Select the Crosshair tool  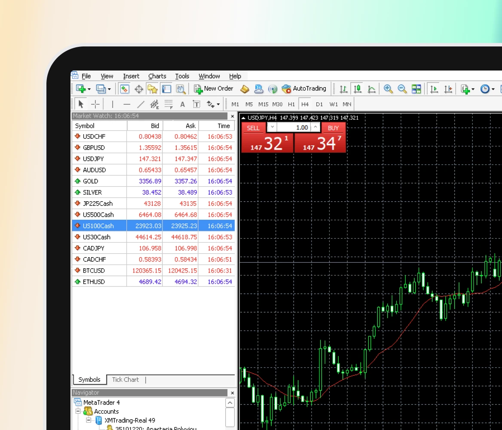pos(95,104)
